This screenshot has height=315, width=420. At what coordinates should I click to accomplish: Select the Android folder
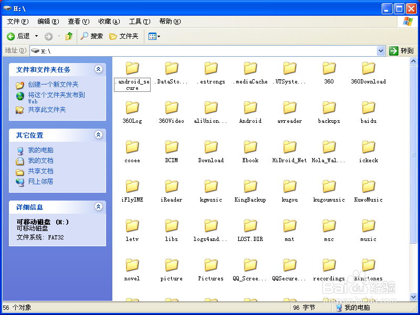[x=250, y=112]
